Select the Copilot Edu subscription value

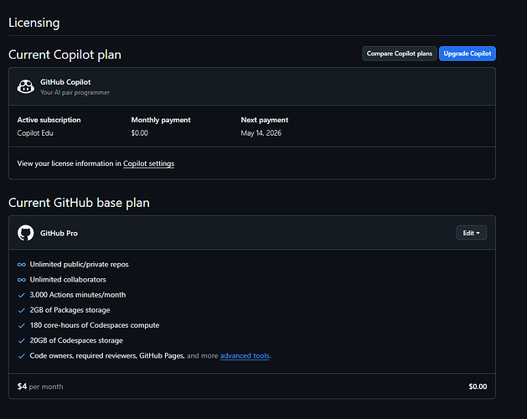coord(35,133)
